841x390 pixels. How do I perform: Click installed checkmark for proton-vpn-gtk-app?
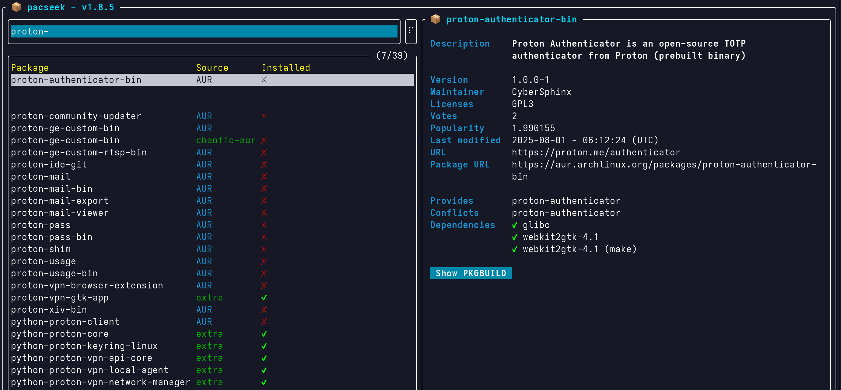point(264,298)
